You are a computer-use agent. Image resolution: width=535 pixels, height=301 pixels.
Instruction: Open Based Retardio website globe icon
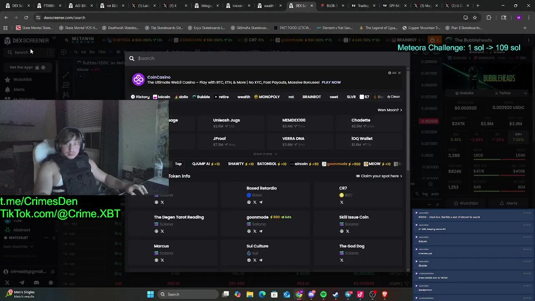point(249,202)
